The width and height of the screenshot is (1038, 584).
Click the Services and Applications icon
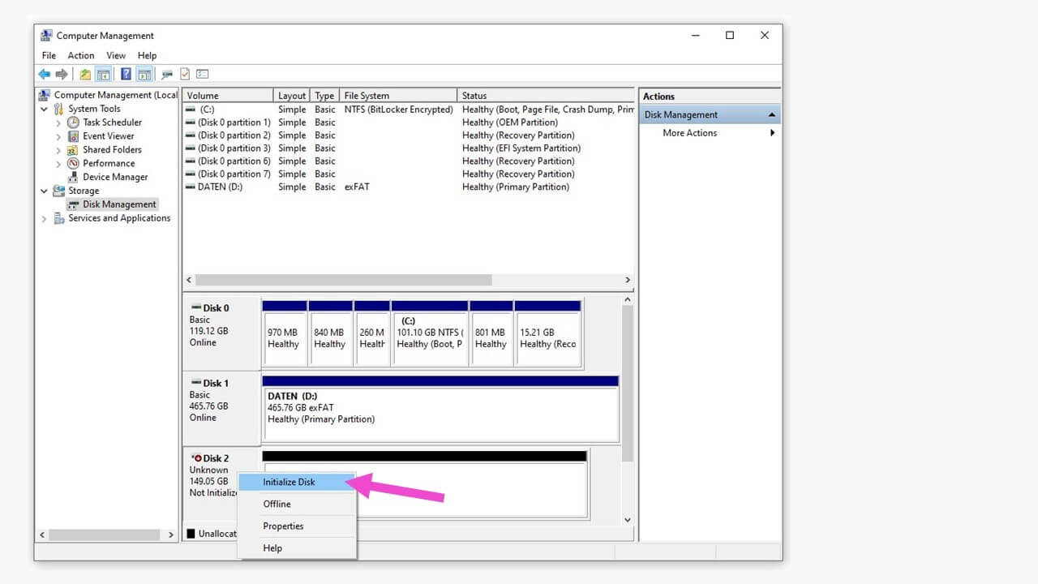coord(58,218)
